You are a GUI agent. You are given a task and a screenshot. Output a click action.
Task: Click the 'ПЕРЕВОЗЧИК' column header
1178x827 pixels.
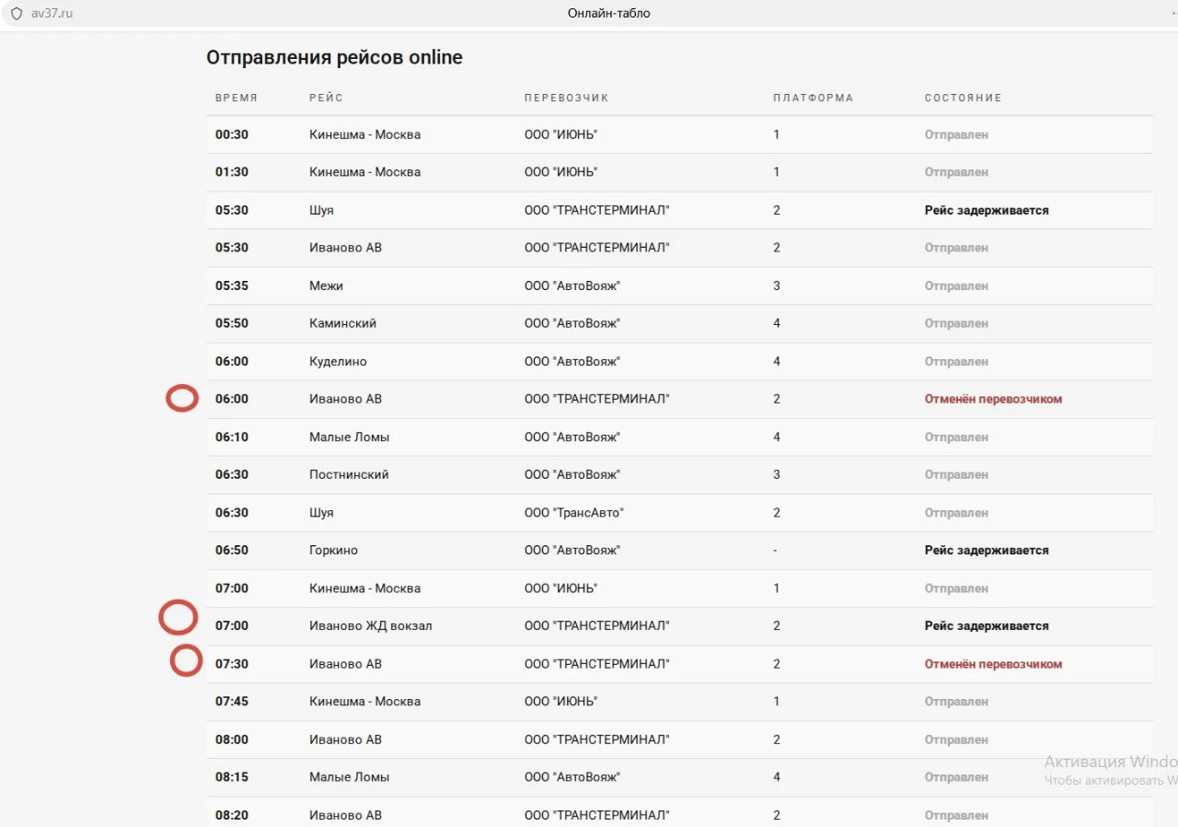567,98
